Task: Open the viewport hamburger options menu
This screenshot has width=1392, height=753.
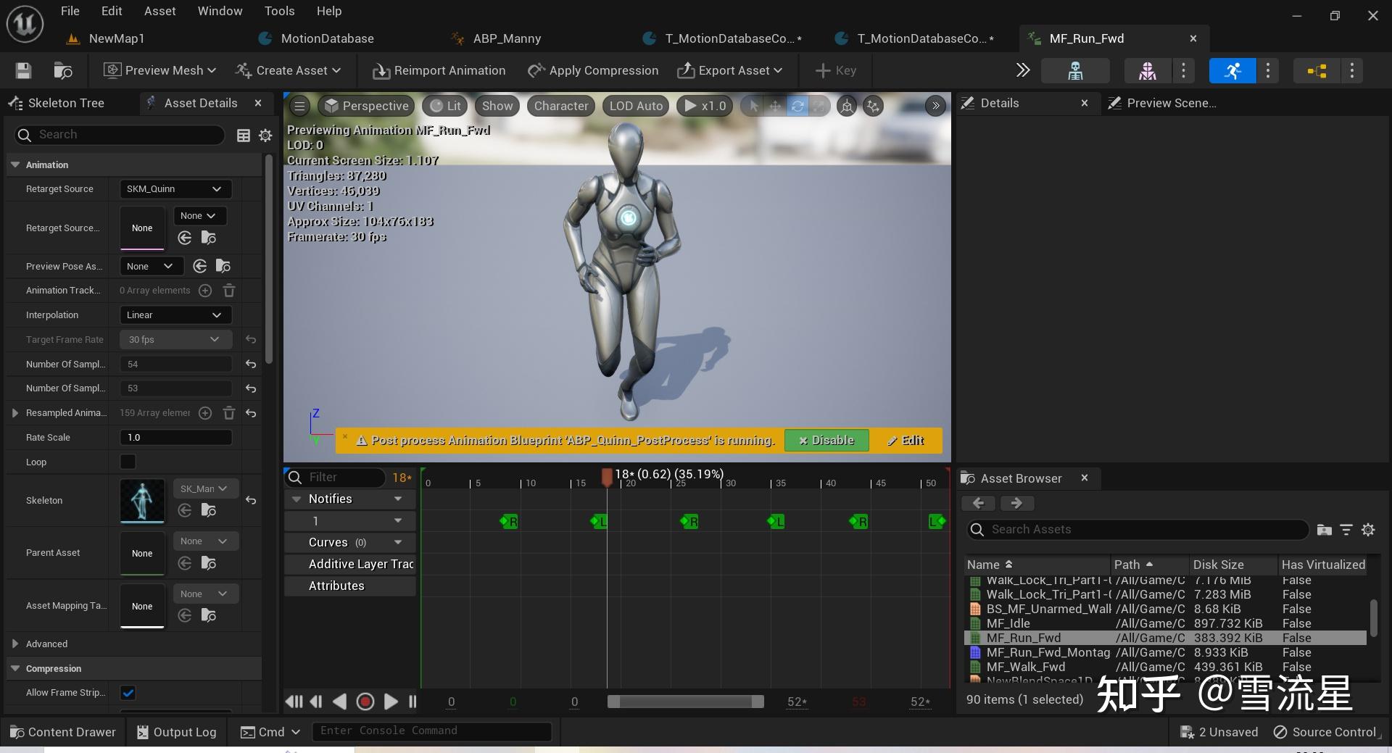Action: tap(299, 106)
